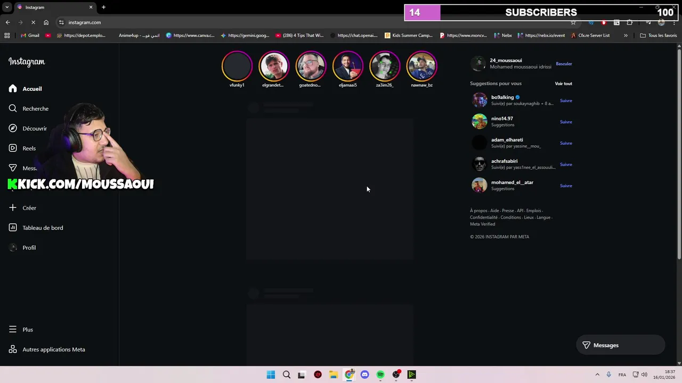Image resolution: width=682 pixels, height=383 pixels.
Task: Open the Chrome apps grid
Action: point(7,36)
